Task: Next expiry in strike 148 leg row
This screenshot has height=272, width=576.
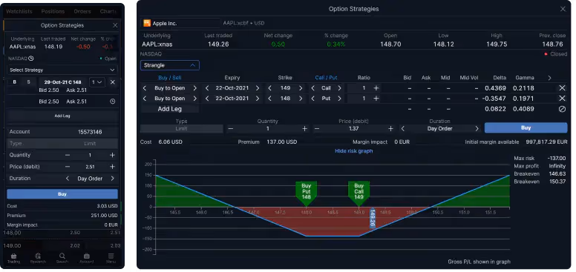Action: pos(257,99)
